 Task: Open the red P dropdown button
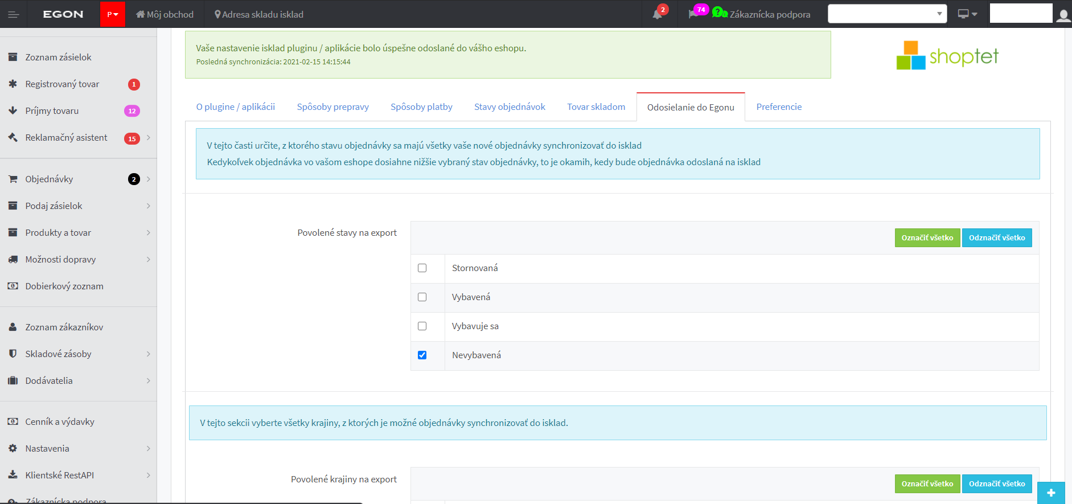(x=112, y=14)
